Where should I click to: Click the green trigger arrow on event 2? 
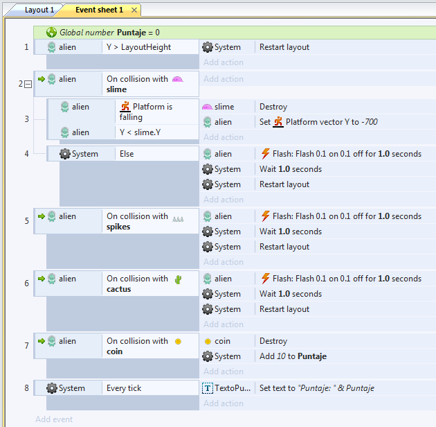(x=42, y=79)
